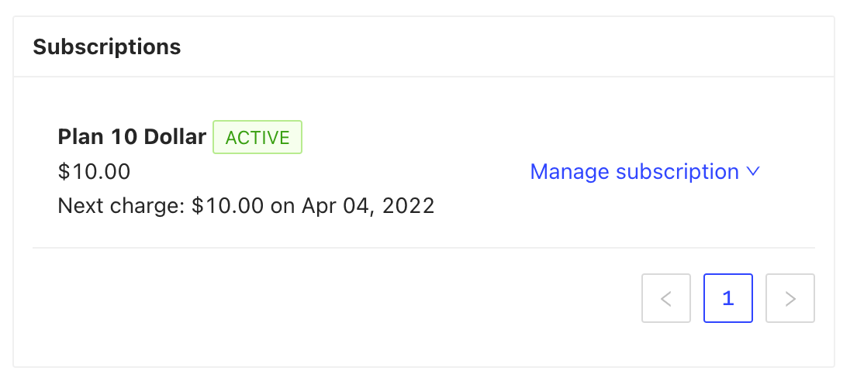
Task: Open the Manage subscription dropdown
Action: (x=644, y=172)
